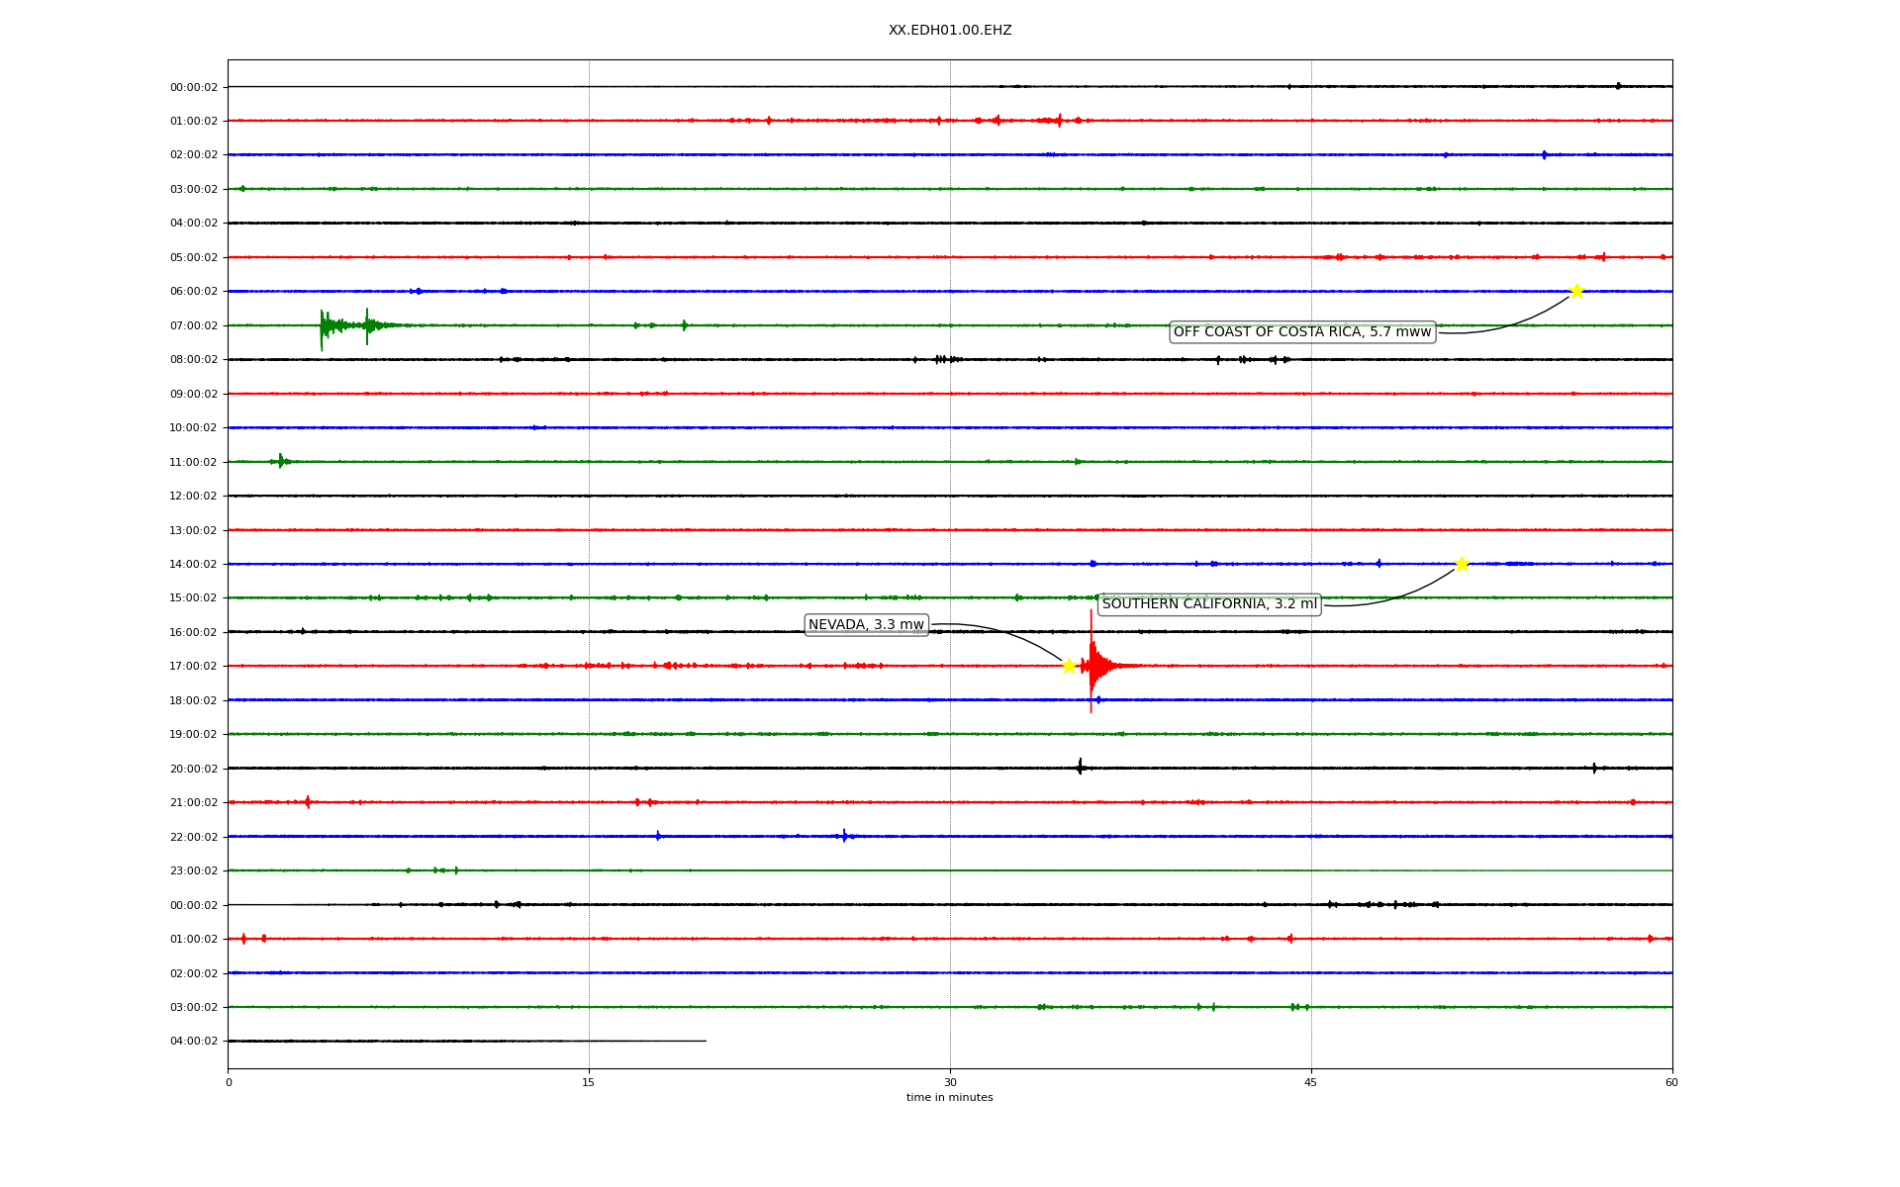The image size is (1900, 1187).
Task: Click the black spike on 20:00 trace
Action: (x=1080, y=767)
